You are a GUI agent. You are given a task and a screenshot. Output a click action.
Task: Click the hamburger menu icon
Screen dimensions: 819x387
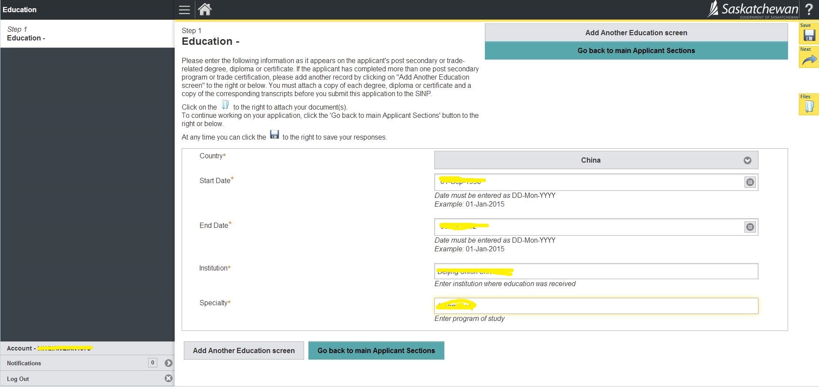(x=184, y=10)
